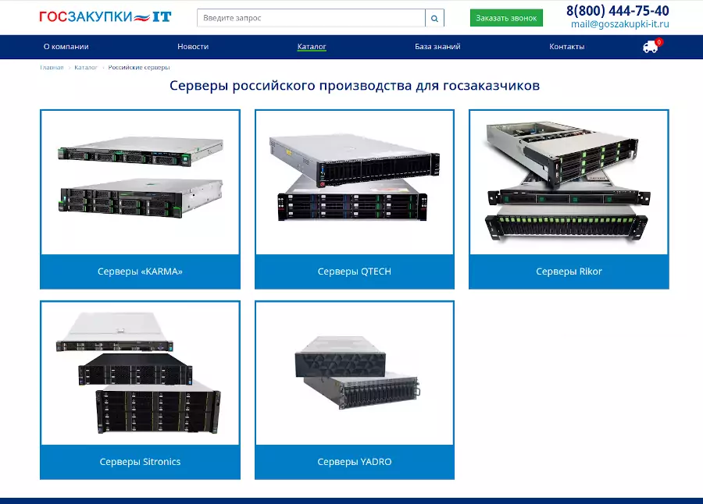Open the Серверы QTECH category label
This screenshot has height=504, width=703.
354,272
